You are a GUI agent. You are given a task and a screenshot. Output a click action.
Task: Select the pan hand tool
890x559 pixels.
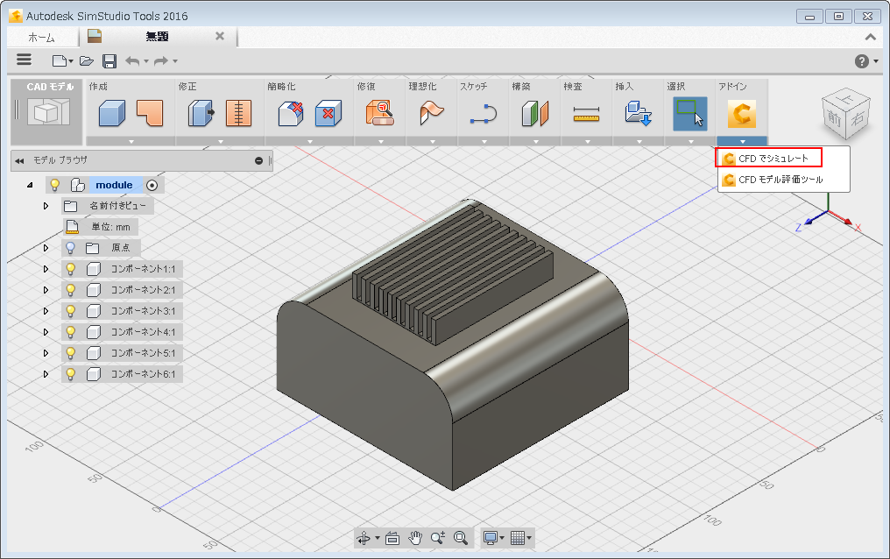click(x=415, y=538)
